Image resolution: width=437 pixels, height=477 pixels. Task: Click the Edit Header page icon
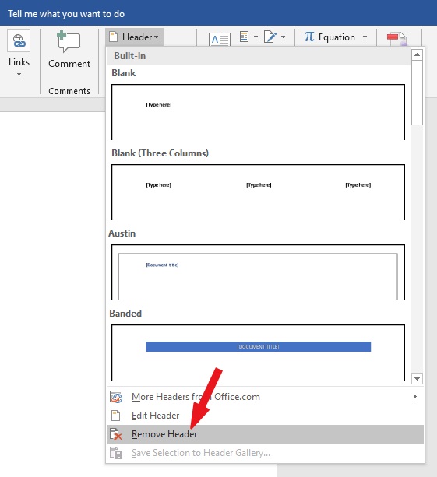pyautogui.click(x=116, y=416)
